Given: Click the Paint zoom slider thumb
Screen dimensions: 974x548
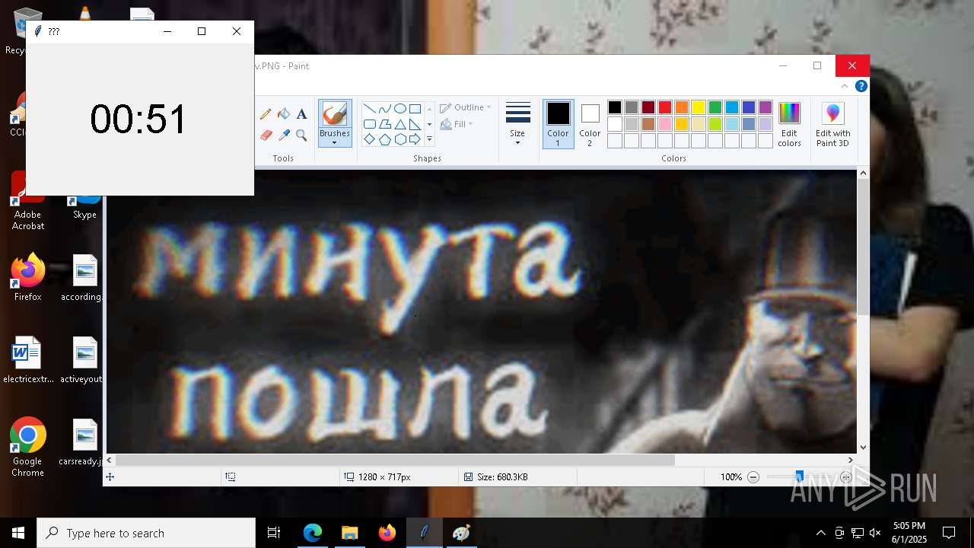Looking at the screenshot, I should coord(799,476).
